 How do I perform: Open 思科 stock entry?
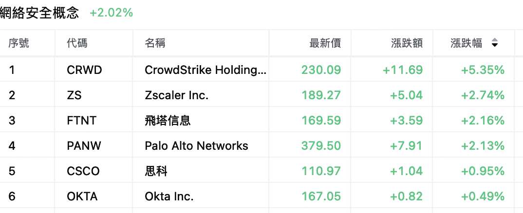(x=156, y=171)
